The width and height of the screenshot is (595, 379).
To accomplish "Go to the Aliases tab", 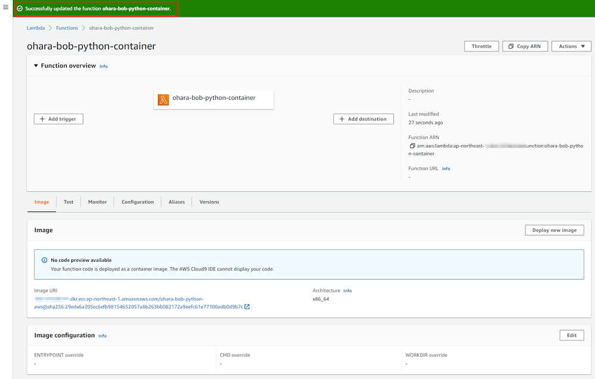I will click(x=177, y=202).
